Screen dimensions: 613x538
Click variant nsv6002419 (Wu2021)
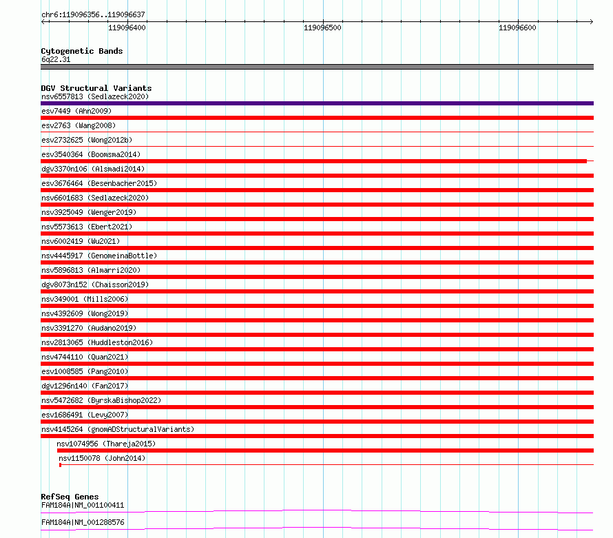81,241
